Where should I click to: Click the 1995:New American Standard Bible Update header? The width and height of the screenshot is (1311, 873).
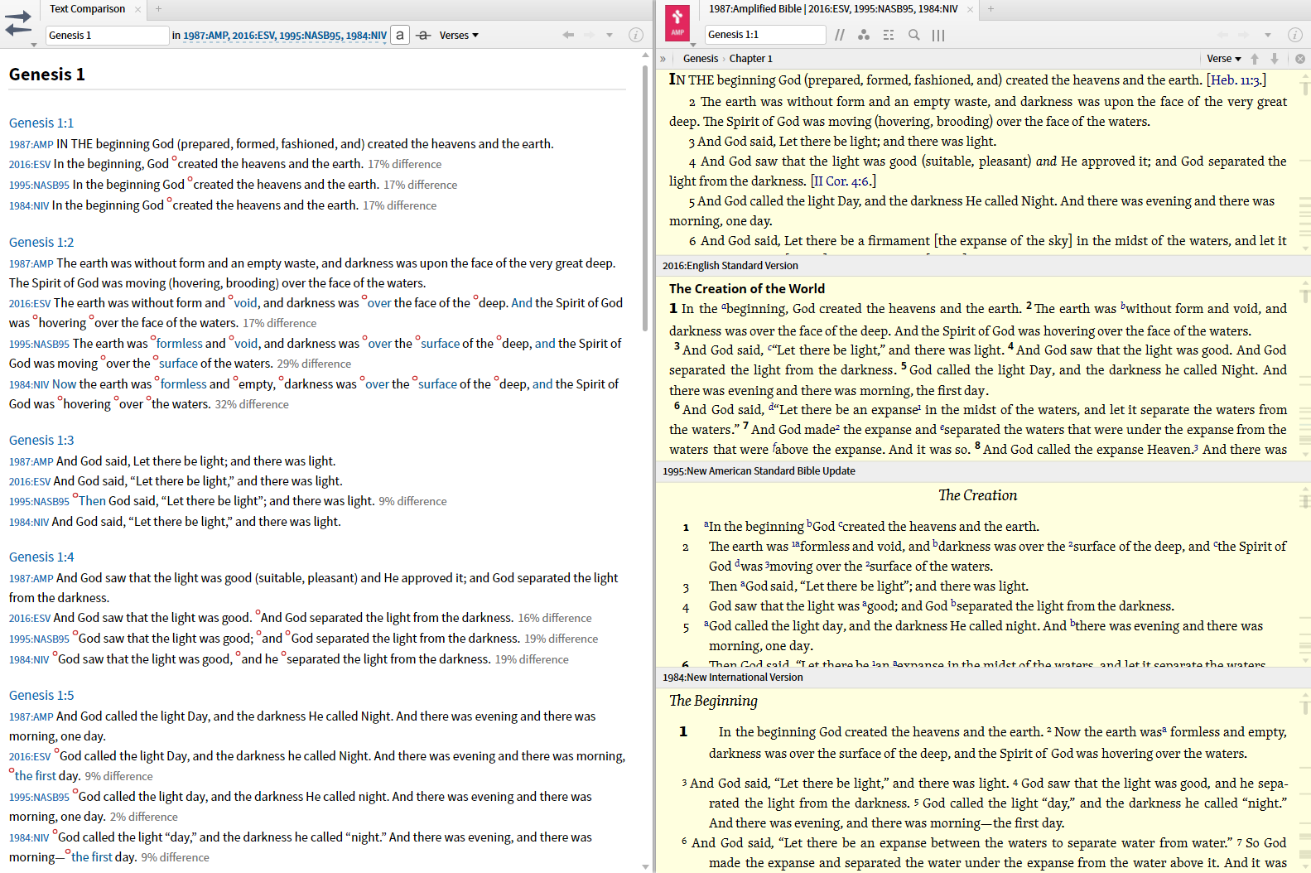(759, 471)
